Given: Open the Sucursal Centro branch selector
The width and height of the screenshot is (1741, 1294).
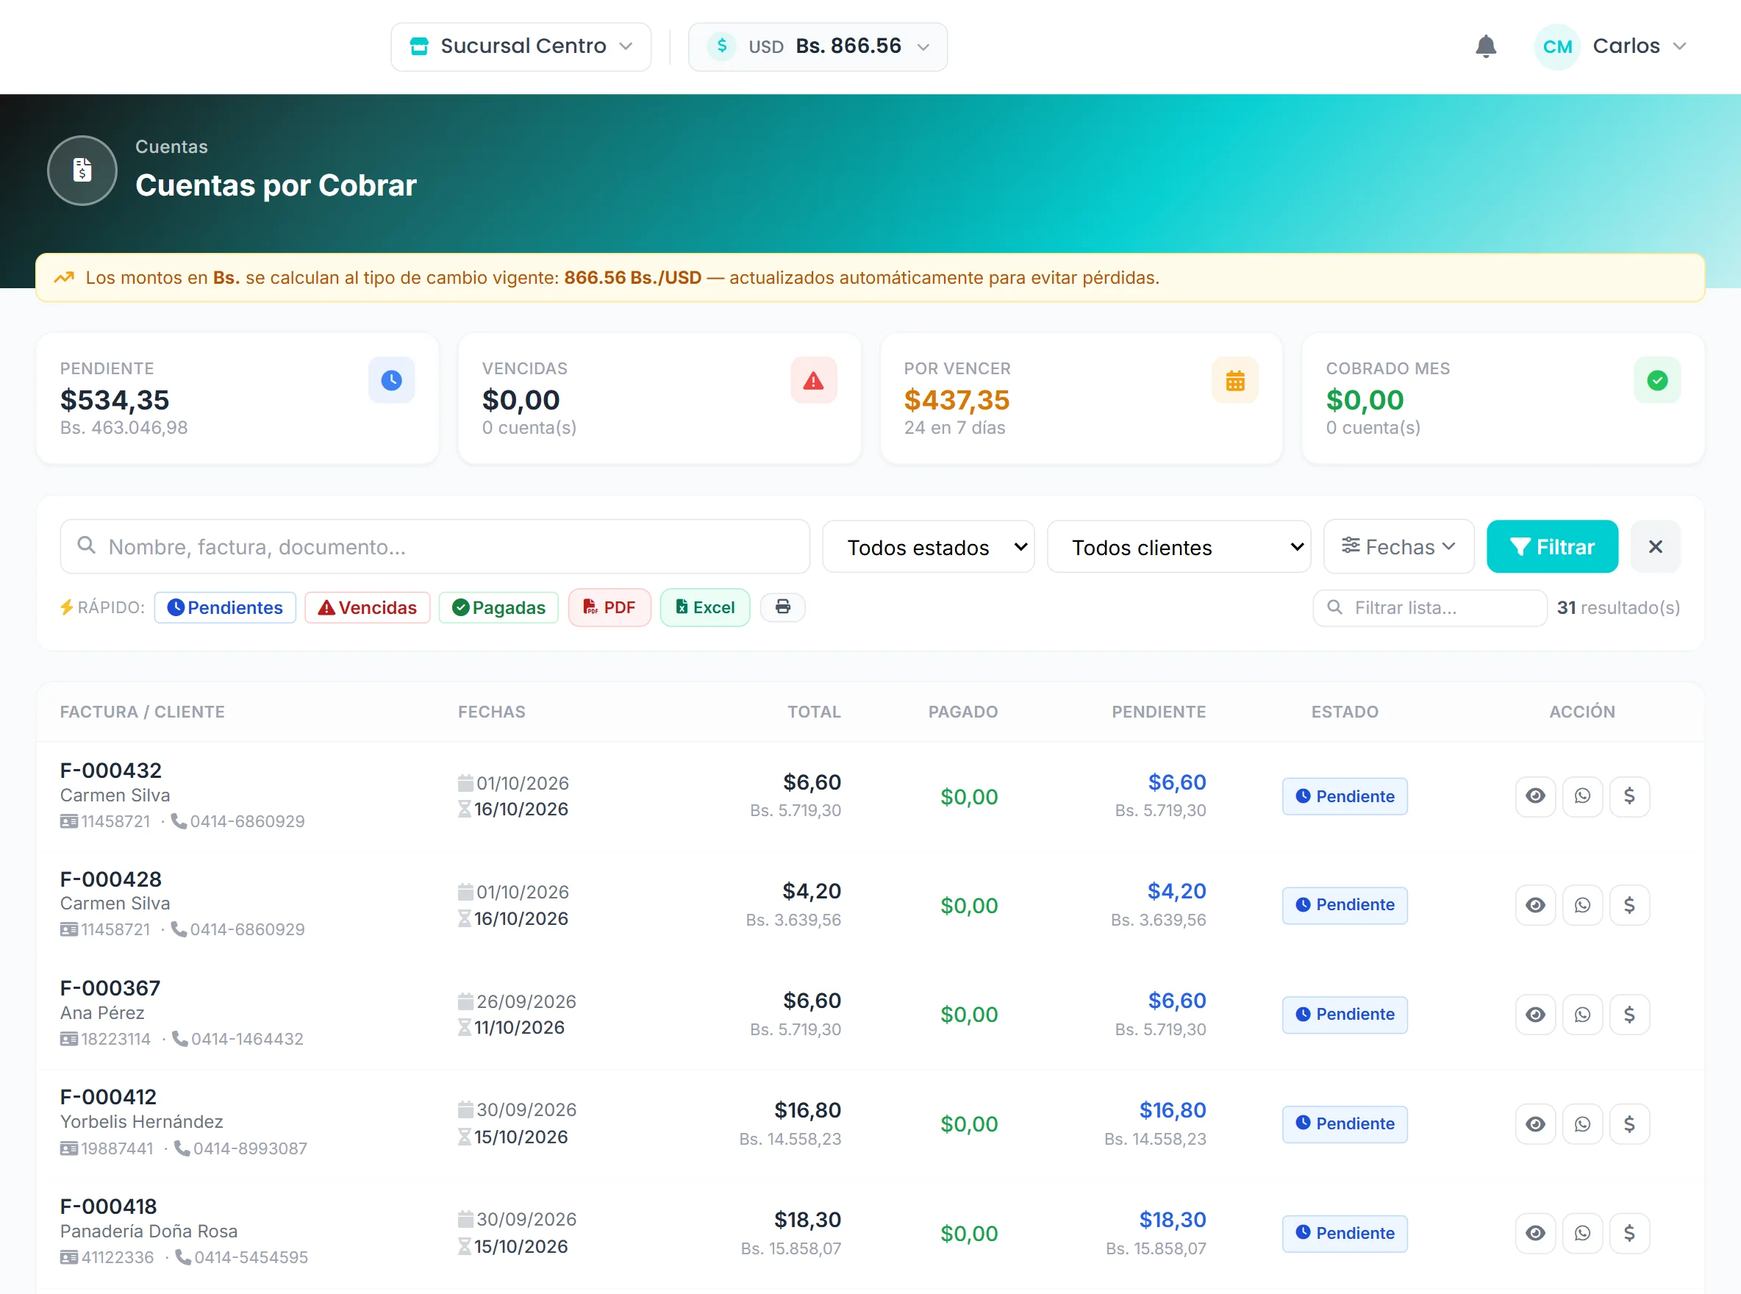Looking at the screenshot, I should coord(521,47).
